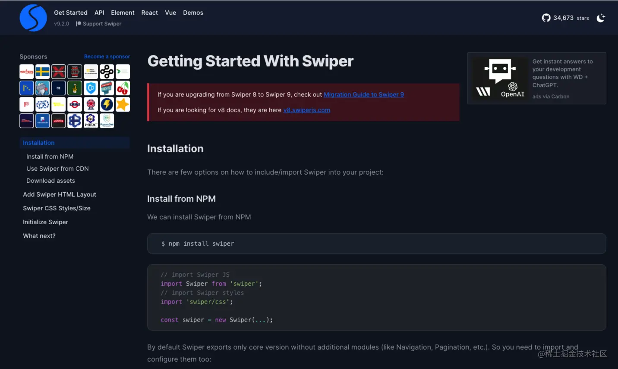
Task: Go to Swiper CSS Styles/Size
Action: (x=57, y=208)
